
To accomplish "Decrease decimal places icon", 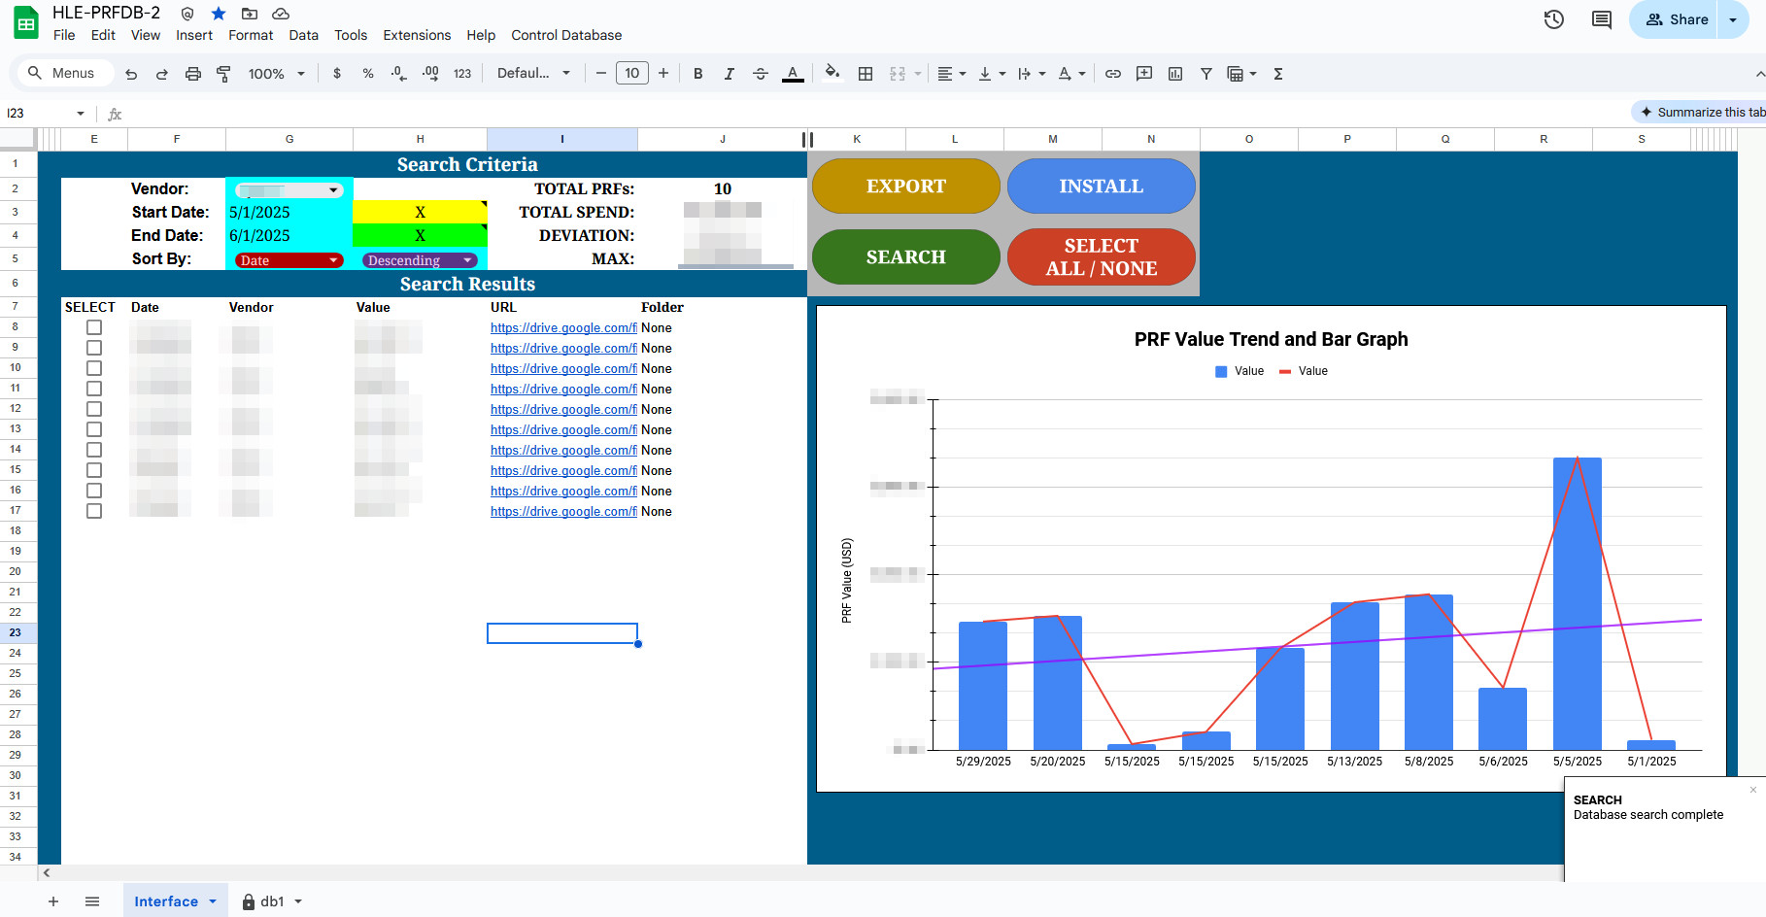I will pos(398,74).
